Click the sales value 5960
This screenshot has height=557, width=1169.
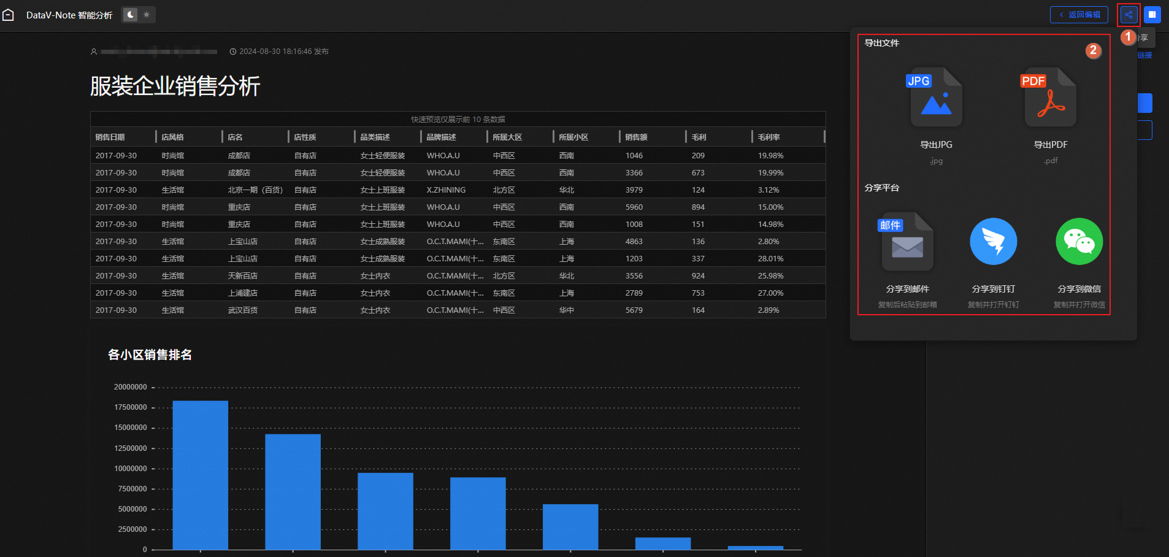click(x=634, y=207)
